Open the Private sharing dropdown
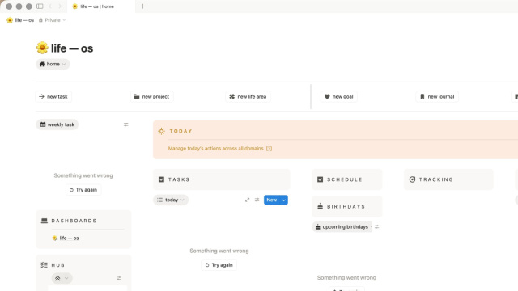518x291 pixels. [x=52, y=20]
